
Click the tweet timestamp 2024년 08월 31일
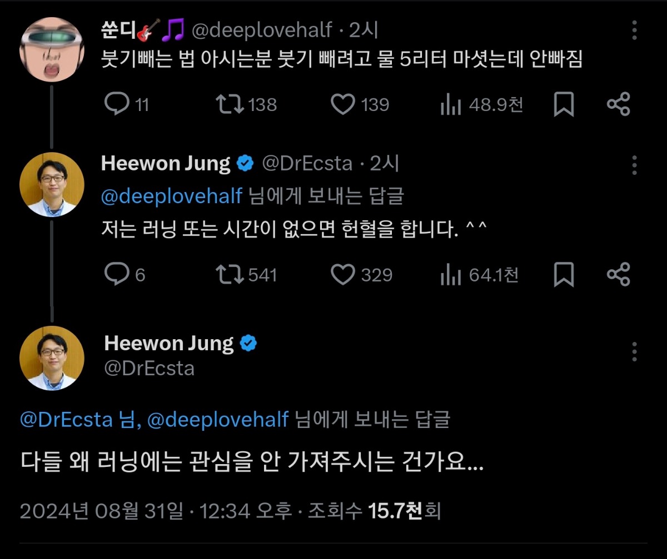coord(101,511)
